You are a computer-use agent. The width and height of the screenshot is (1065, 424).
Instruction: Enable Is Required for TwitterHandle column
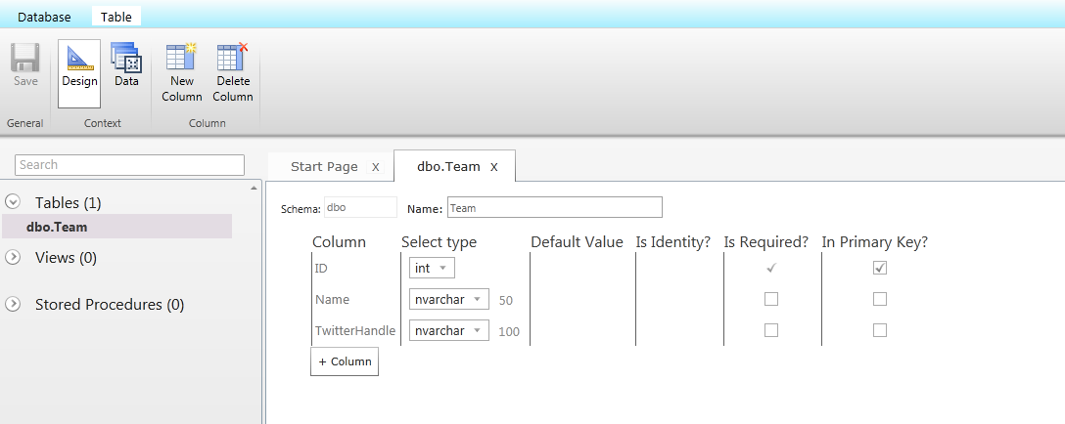771,330
